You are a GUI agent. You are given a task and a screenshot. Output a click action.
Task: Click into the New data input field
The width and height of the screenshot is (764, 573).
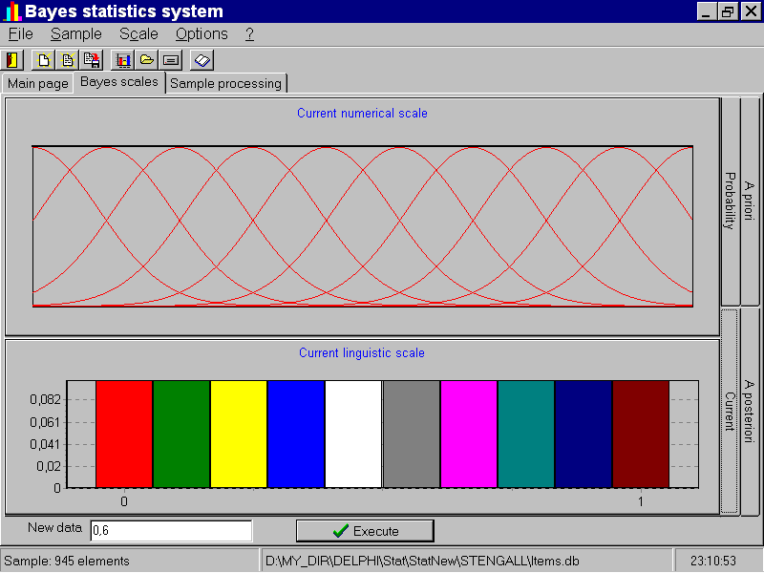click(172, 531)
